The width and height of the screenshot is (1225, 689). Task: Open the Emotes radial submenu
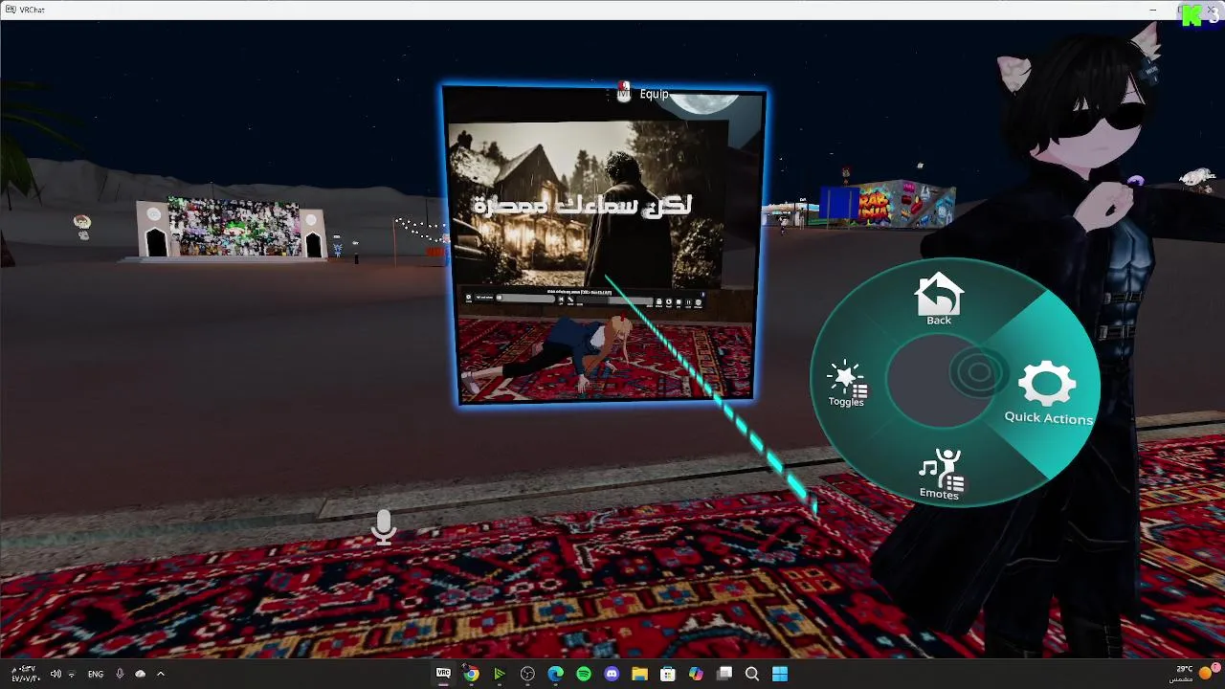coord(939,474)
